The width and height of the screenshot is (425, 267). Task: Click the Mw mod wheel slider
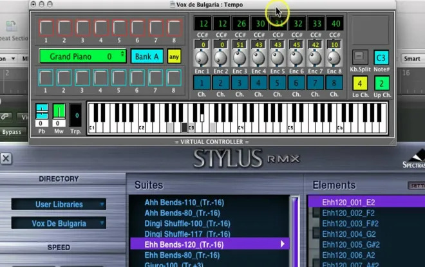point(59,111)
